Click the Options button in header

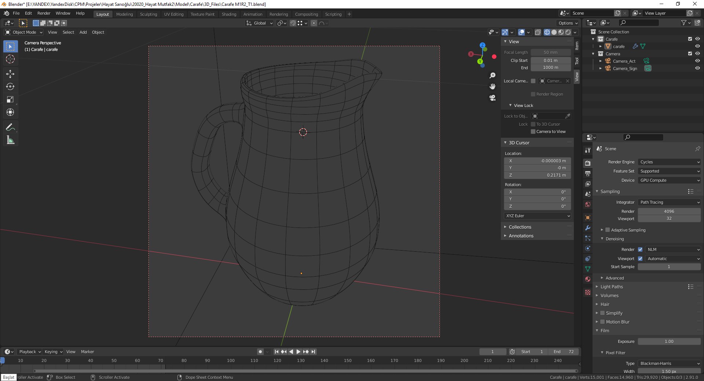tap(568, 23)
